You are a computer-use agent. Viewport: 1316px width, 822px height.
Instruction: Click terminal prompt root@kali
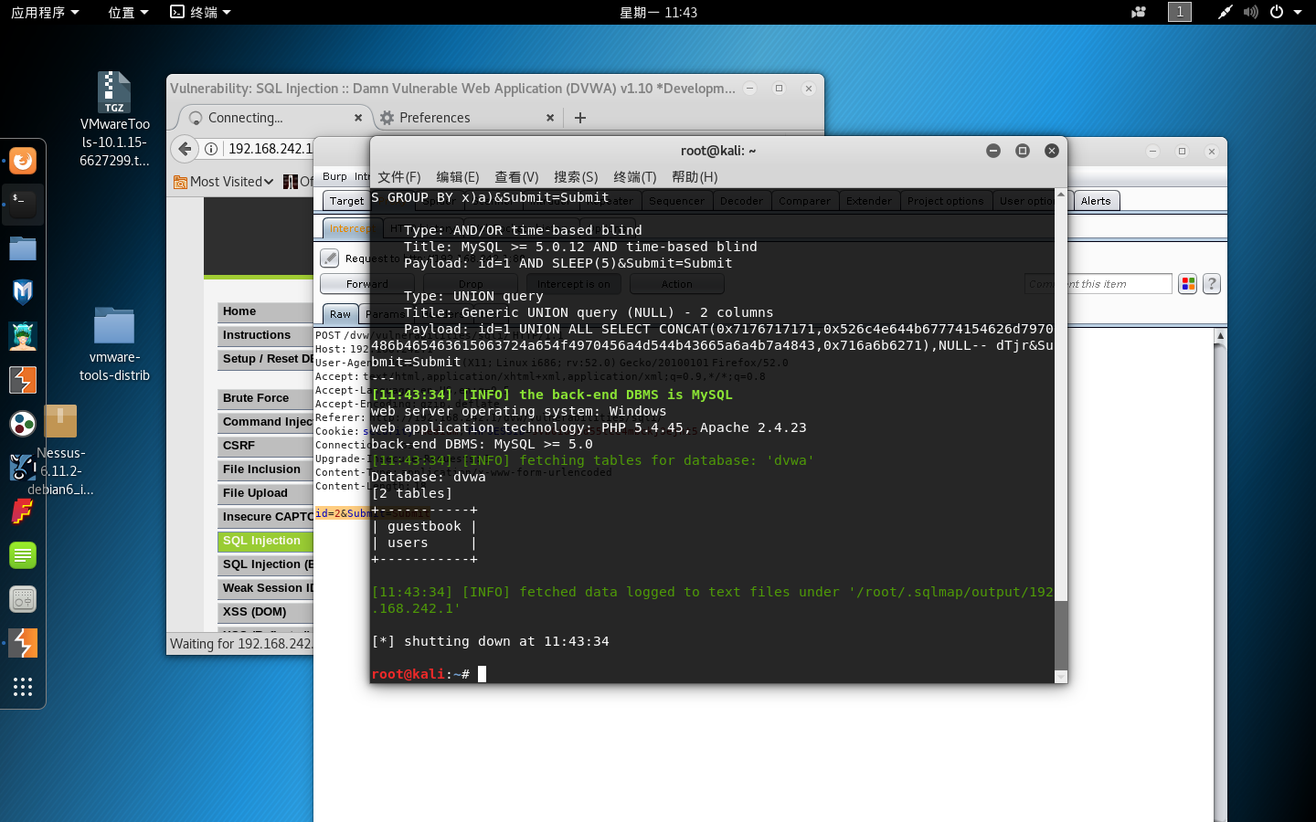coord(408,674)
